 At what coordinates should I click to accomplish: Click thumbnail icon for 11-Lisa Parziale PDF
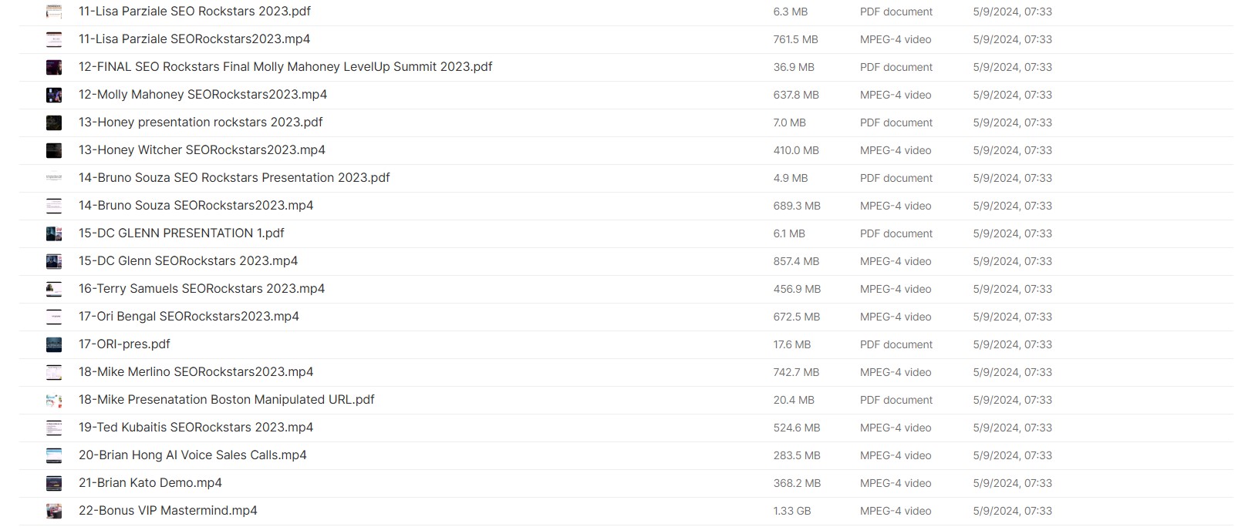point(54,12)
